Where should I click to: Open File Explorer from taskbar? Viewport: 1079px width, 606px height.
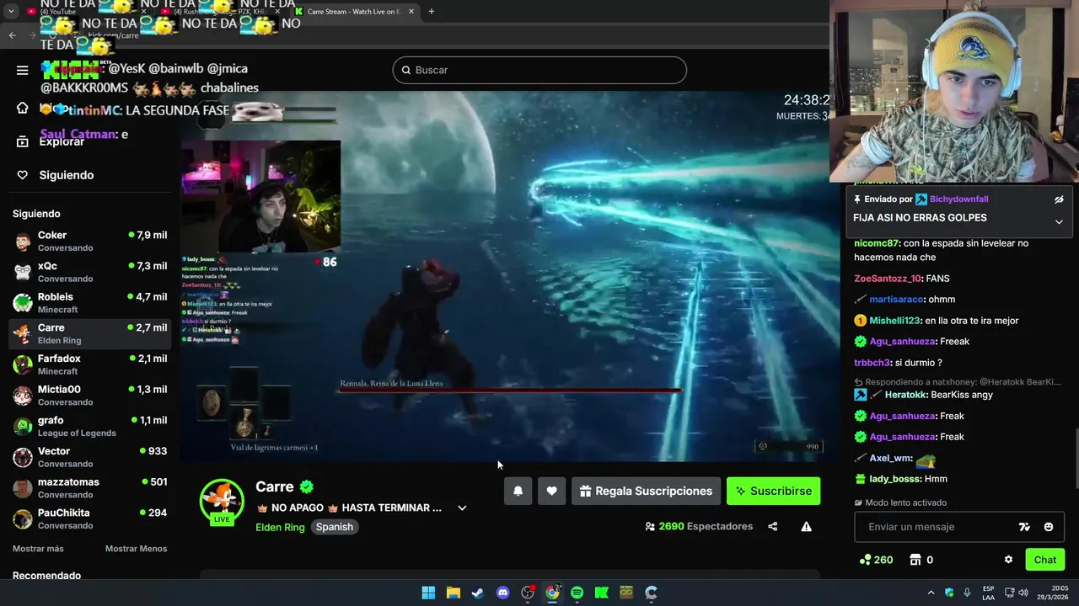coord(453,593)
